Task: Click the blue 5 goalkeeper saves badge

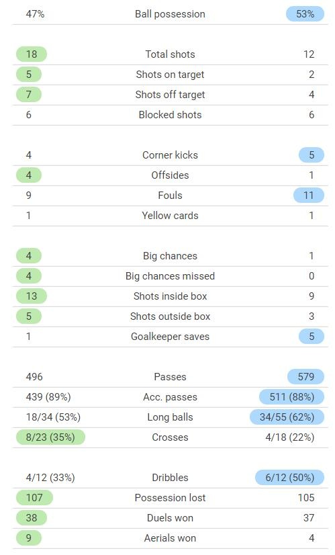Action: 312,337
